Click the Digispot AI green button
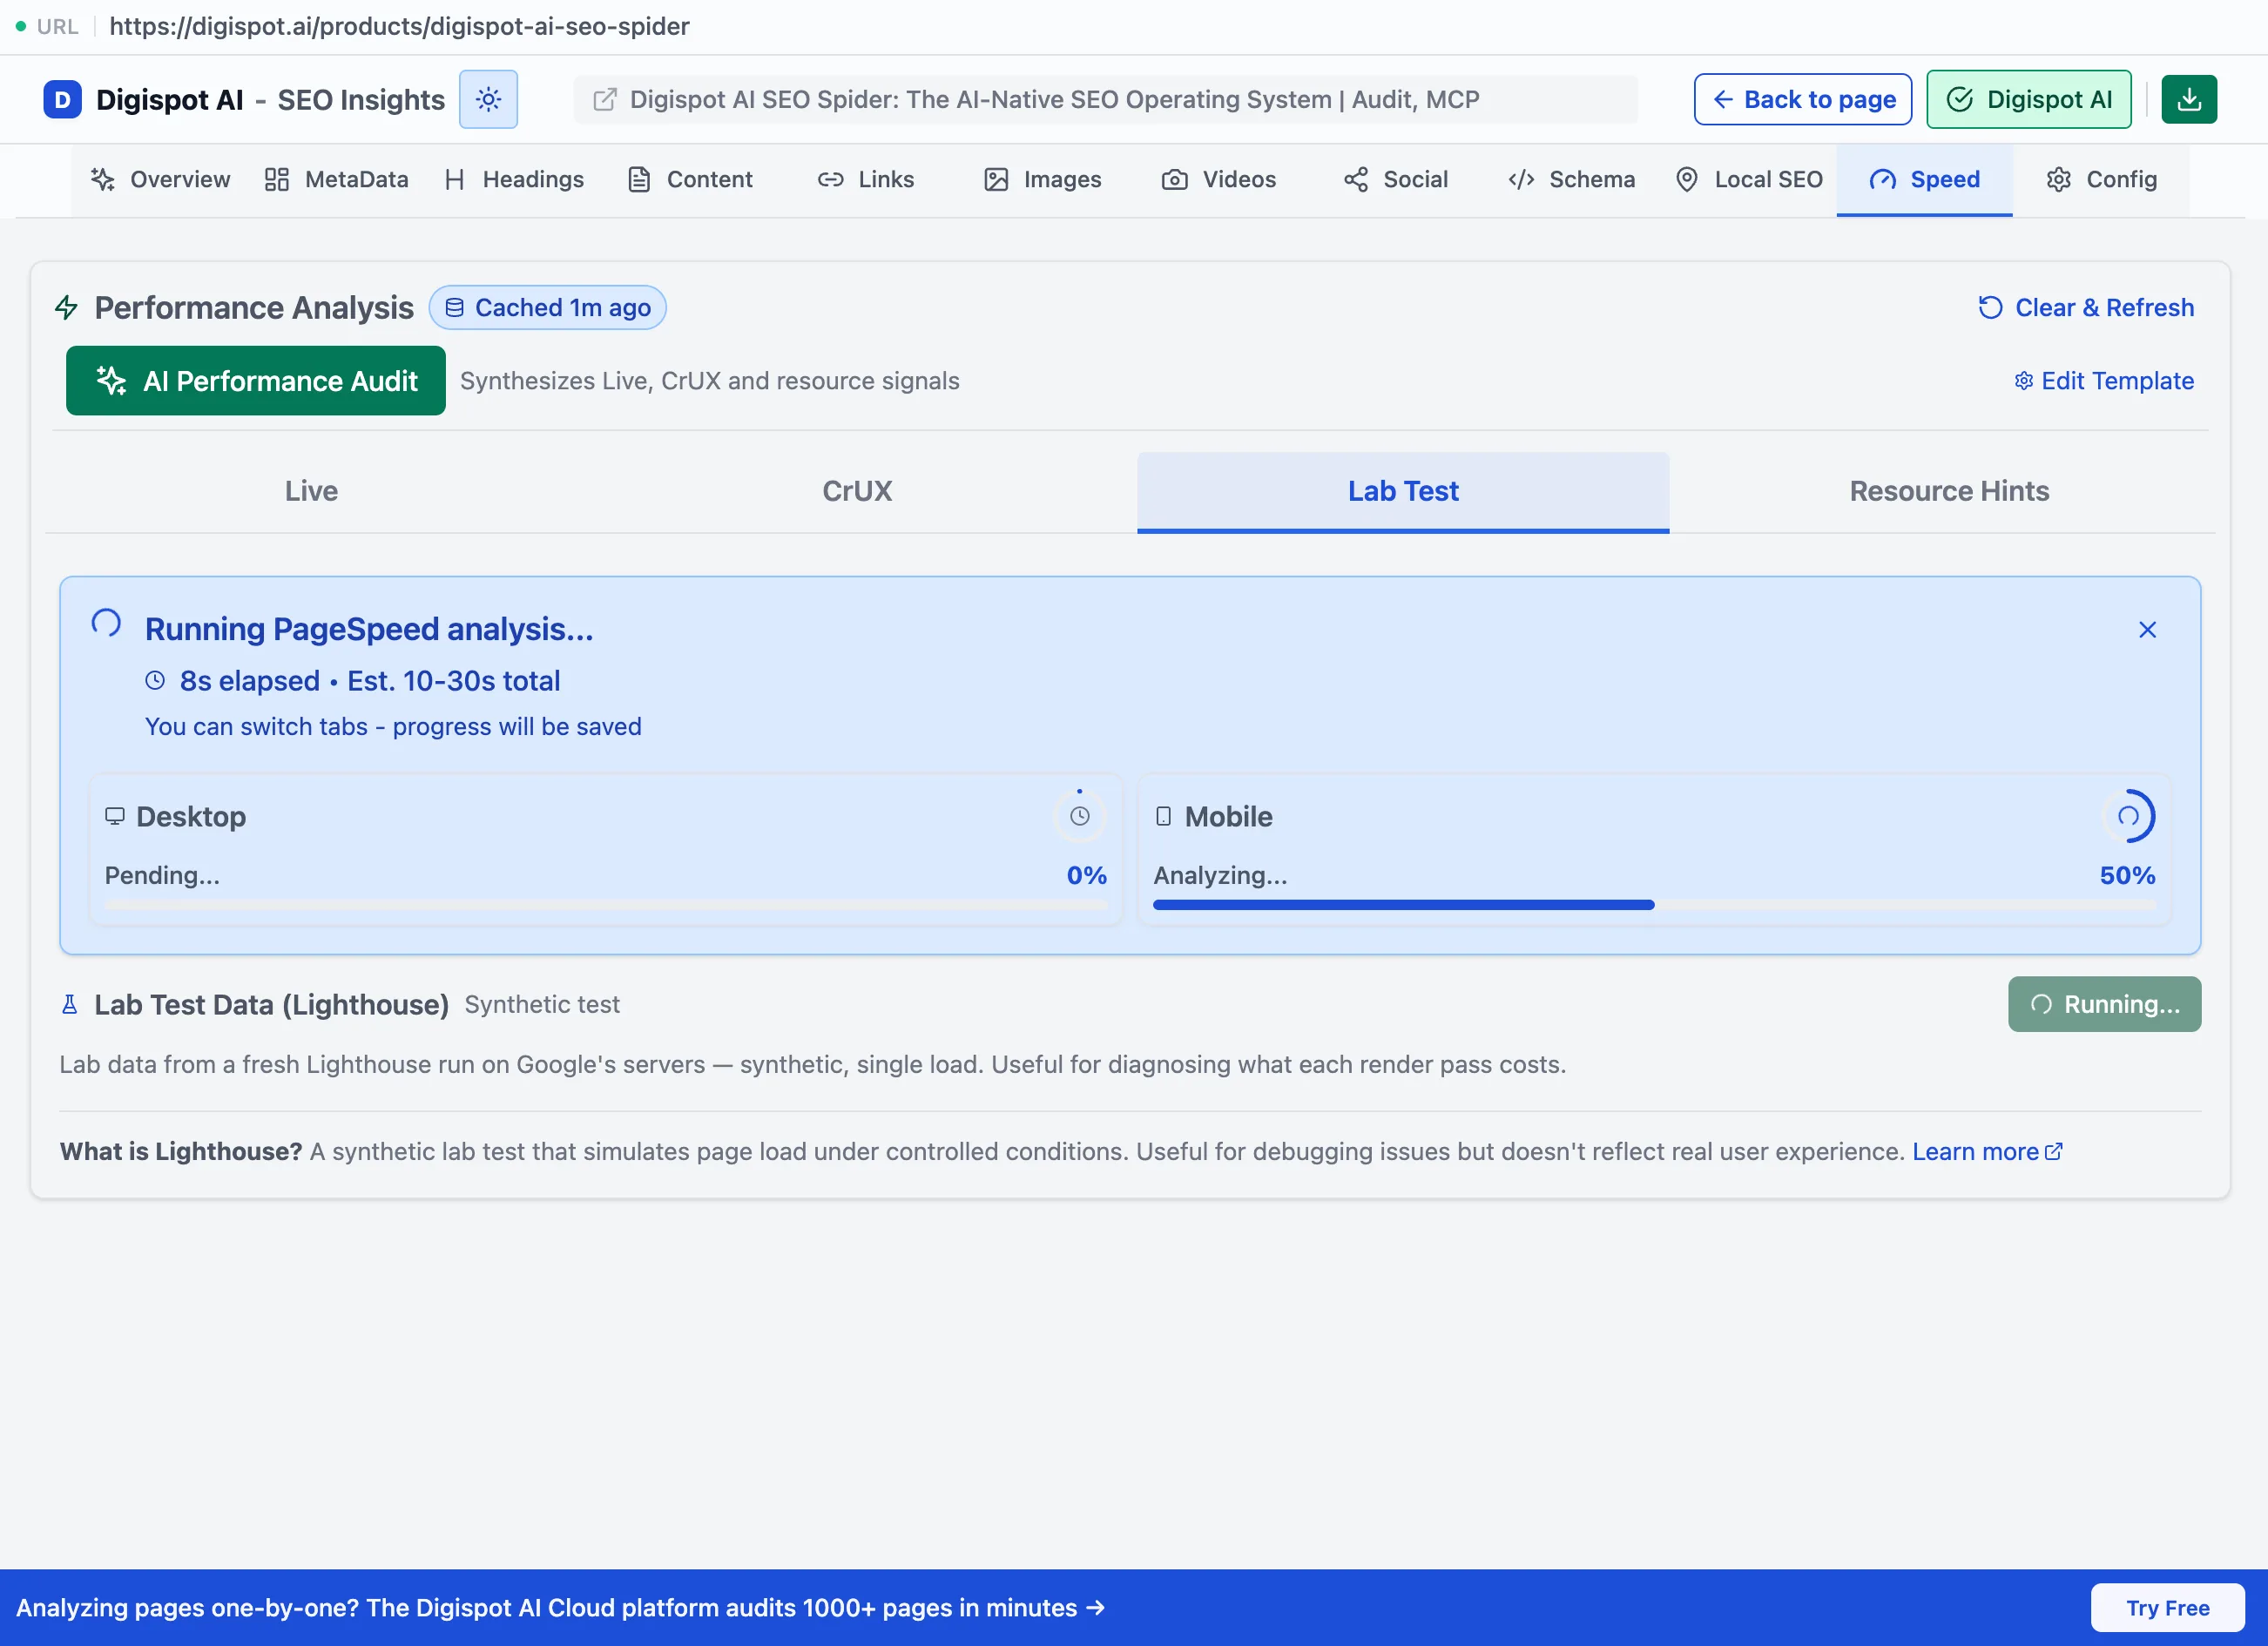 pos(2029,99)
